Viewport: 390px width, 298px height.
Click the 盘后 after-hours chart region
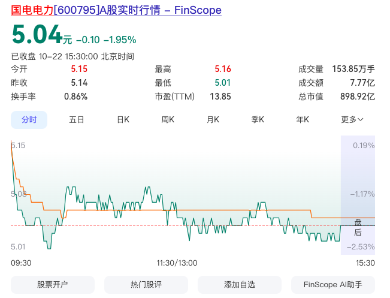pos(358,195)
